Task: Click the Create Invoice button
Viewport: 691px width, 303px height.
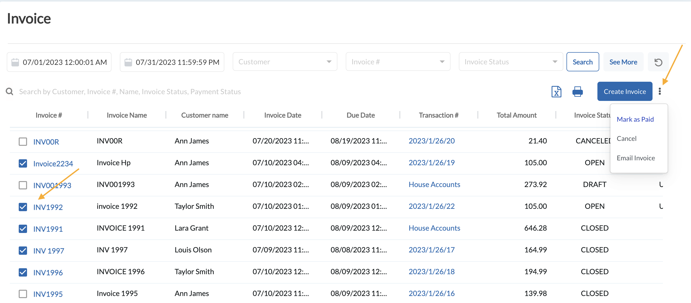Action: click(x=625, y=91)
